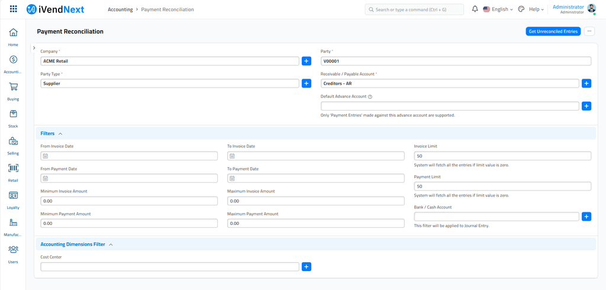Click plus next to Bank / Cash Account
Image resolution: width=606 pixels, height=290 pixels.
586,217
